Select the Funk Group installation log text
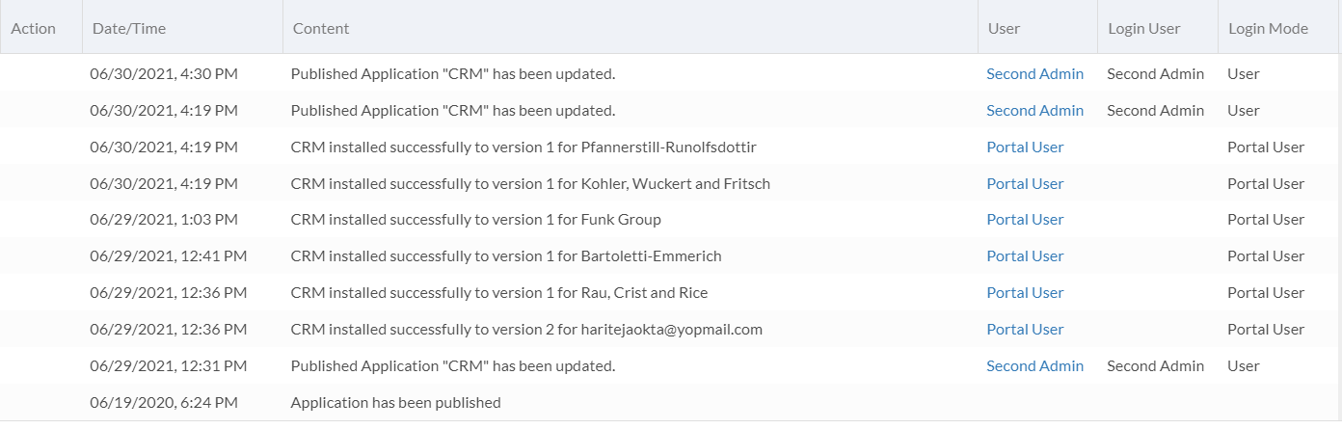Screen dimensions: 1342x429 476,219
